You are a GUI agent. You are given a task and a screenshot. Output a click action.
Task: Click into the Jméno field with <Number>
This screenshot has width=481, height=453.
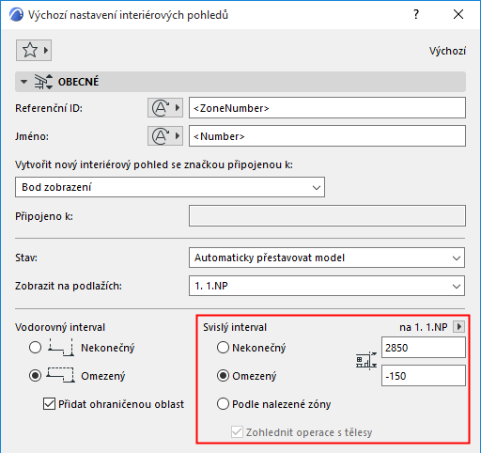(x=327, y=136)
